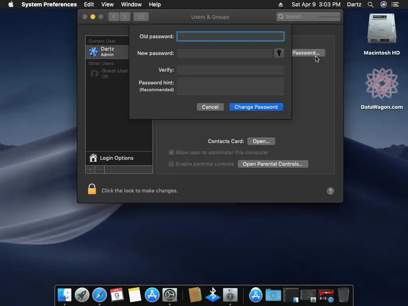Screen dimensions: 408x306
Task: Click System Preferences gear in Dock
Action: point(170,295)
